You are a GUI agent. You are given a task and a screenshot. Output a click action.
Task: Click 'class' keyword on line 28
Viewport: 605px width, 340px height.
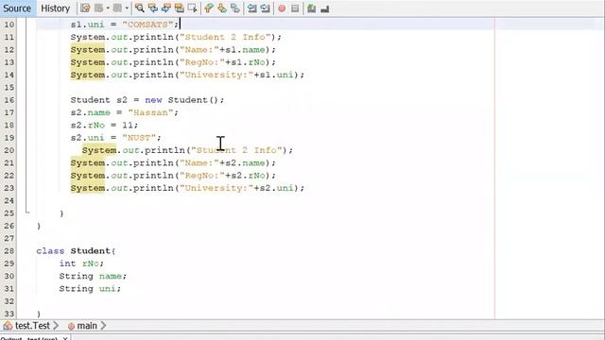(50, 251)
